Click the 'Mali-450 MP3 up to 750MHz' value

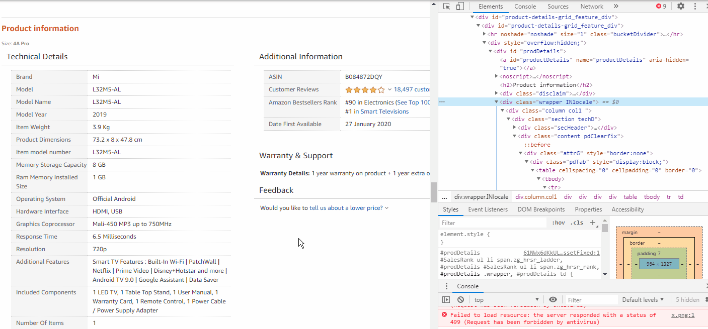pyautogui.click(x=132, y=224)
